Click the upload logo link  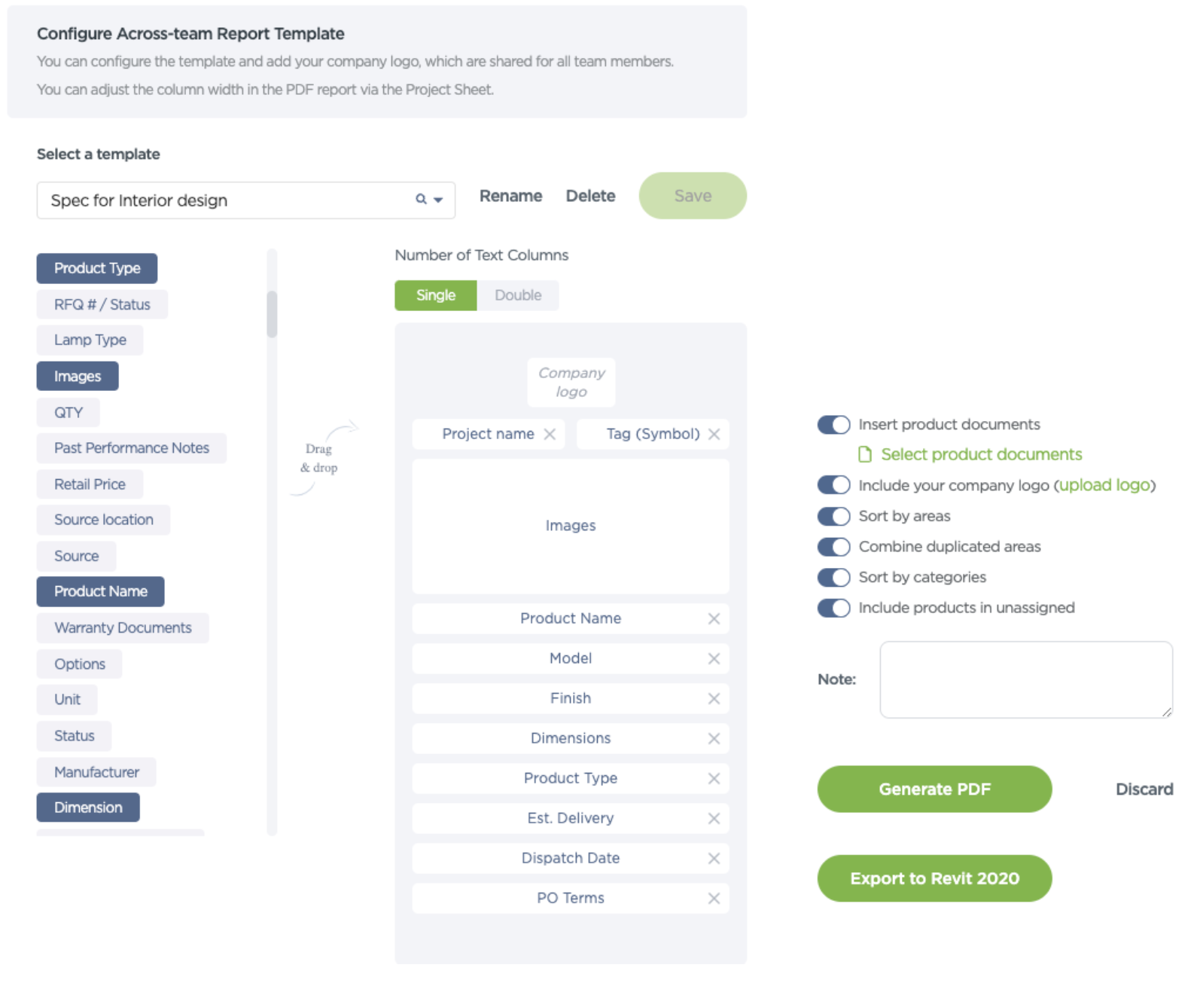[1104, 485]
